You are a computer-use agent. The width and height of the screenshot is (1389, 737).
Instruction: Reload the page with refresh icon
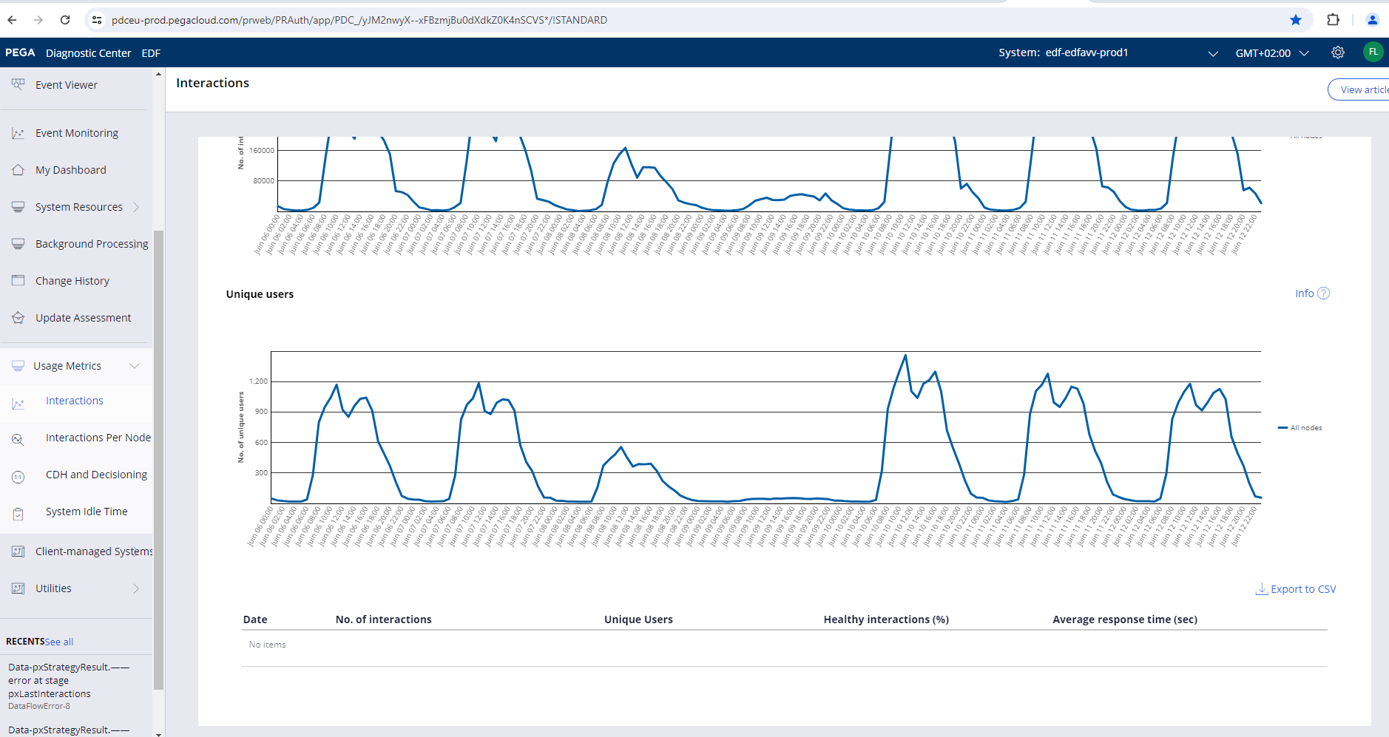(65, 20)
